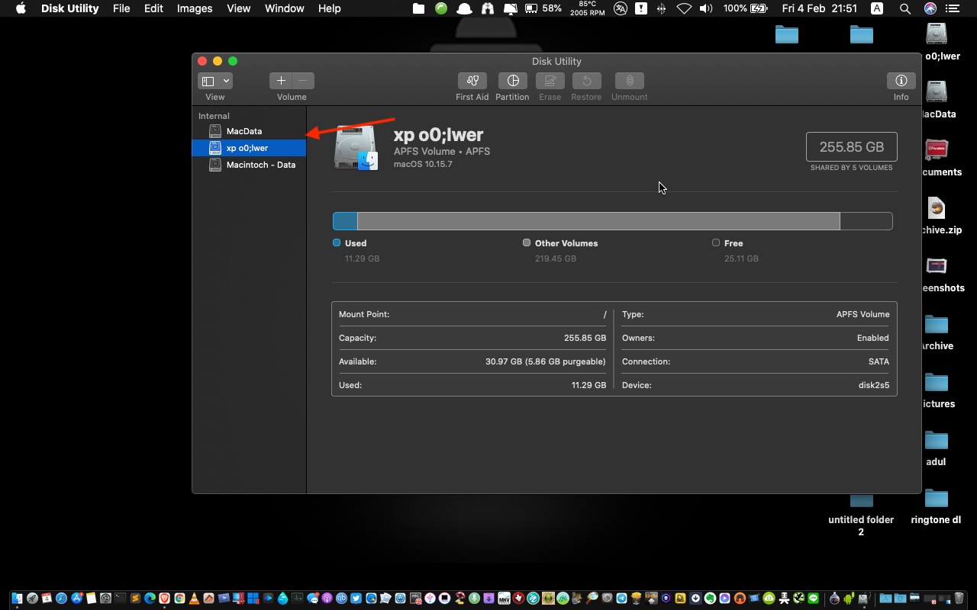Select xp o0;lwer volume in the sidebar

[249, 148]
